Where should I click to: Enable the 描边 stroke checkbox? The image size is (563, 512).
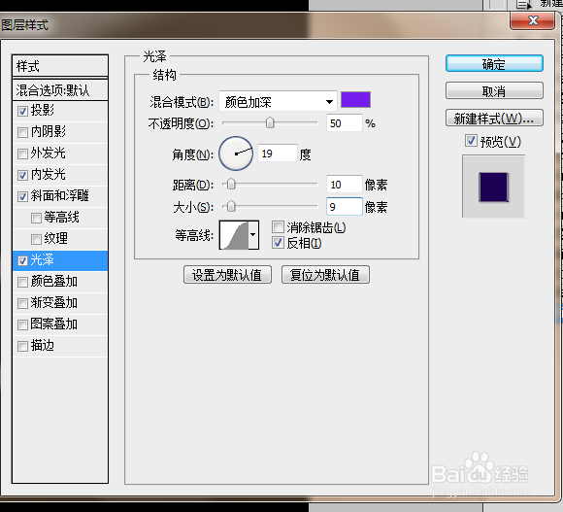[22, 346]
